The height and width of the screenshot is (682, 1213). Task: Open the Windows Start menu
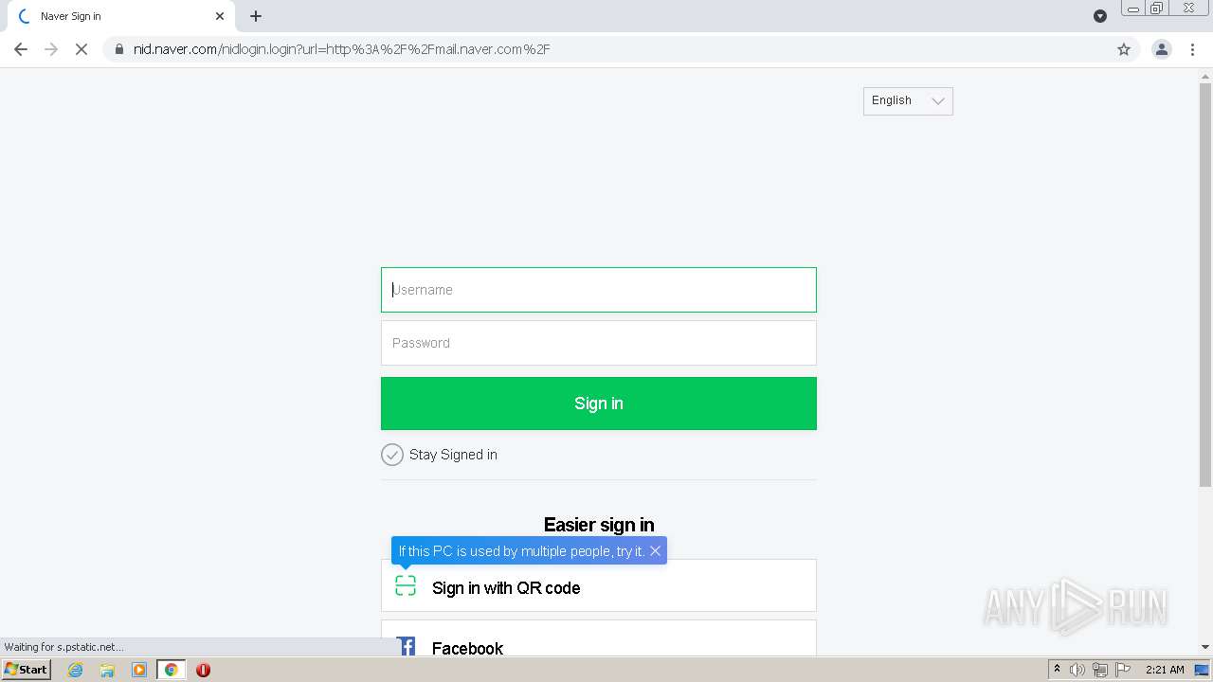pos(27,670)
